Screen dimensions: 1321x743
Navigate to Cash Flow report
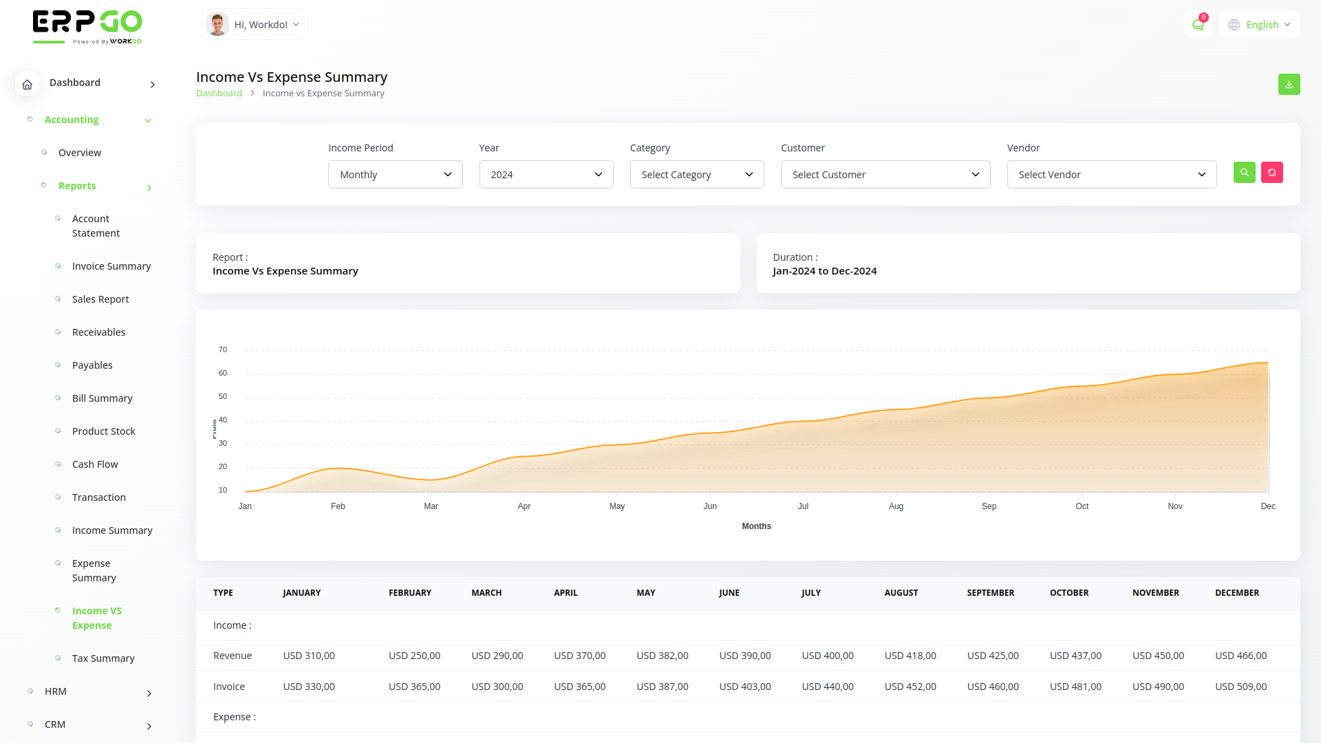95,464
